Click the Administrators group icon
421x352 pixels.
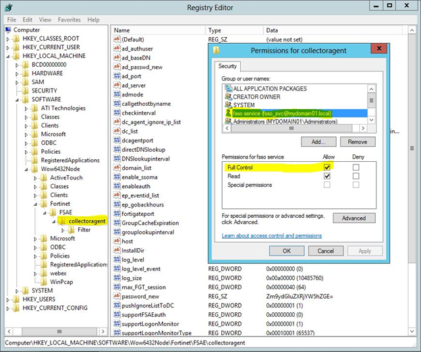228,121
